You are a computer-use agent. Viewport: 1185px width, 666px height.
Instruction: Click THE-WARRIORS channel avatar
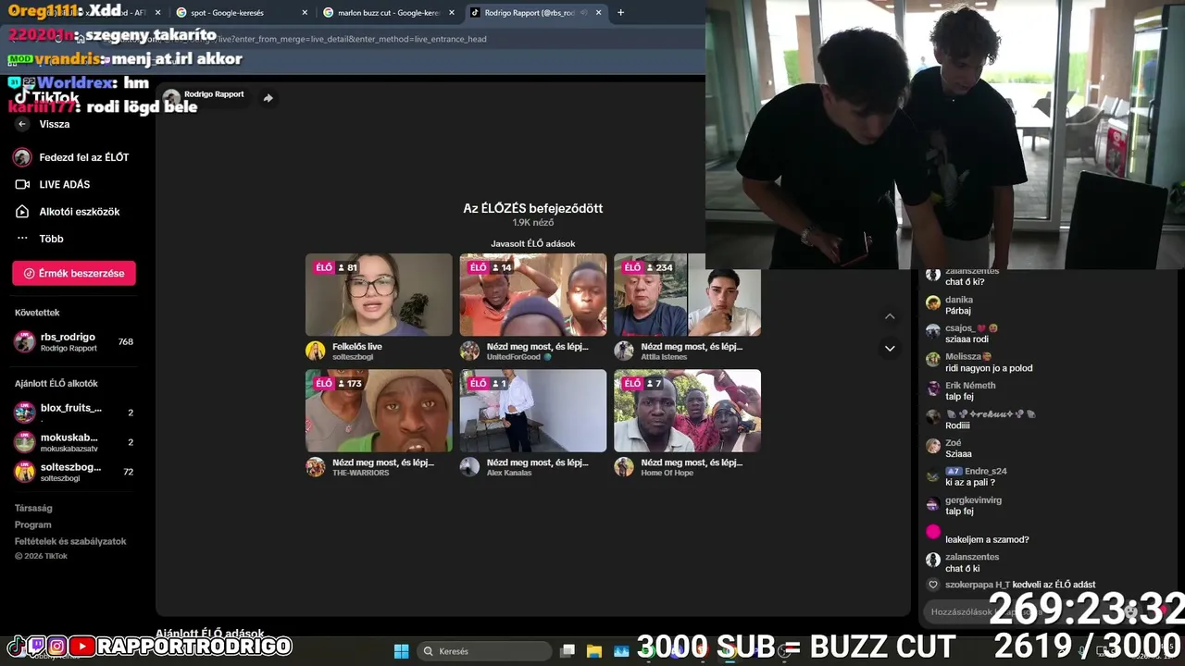[x=316, y=467]
